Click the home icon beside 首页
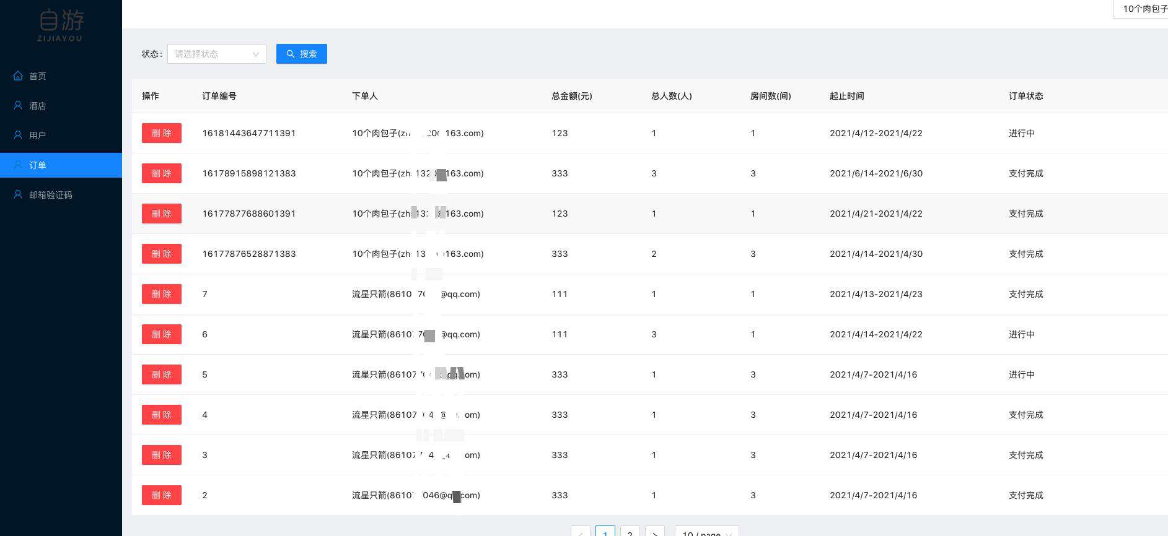This screenshot has height=536, width=1168. tap(18, 76)
